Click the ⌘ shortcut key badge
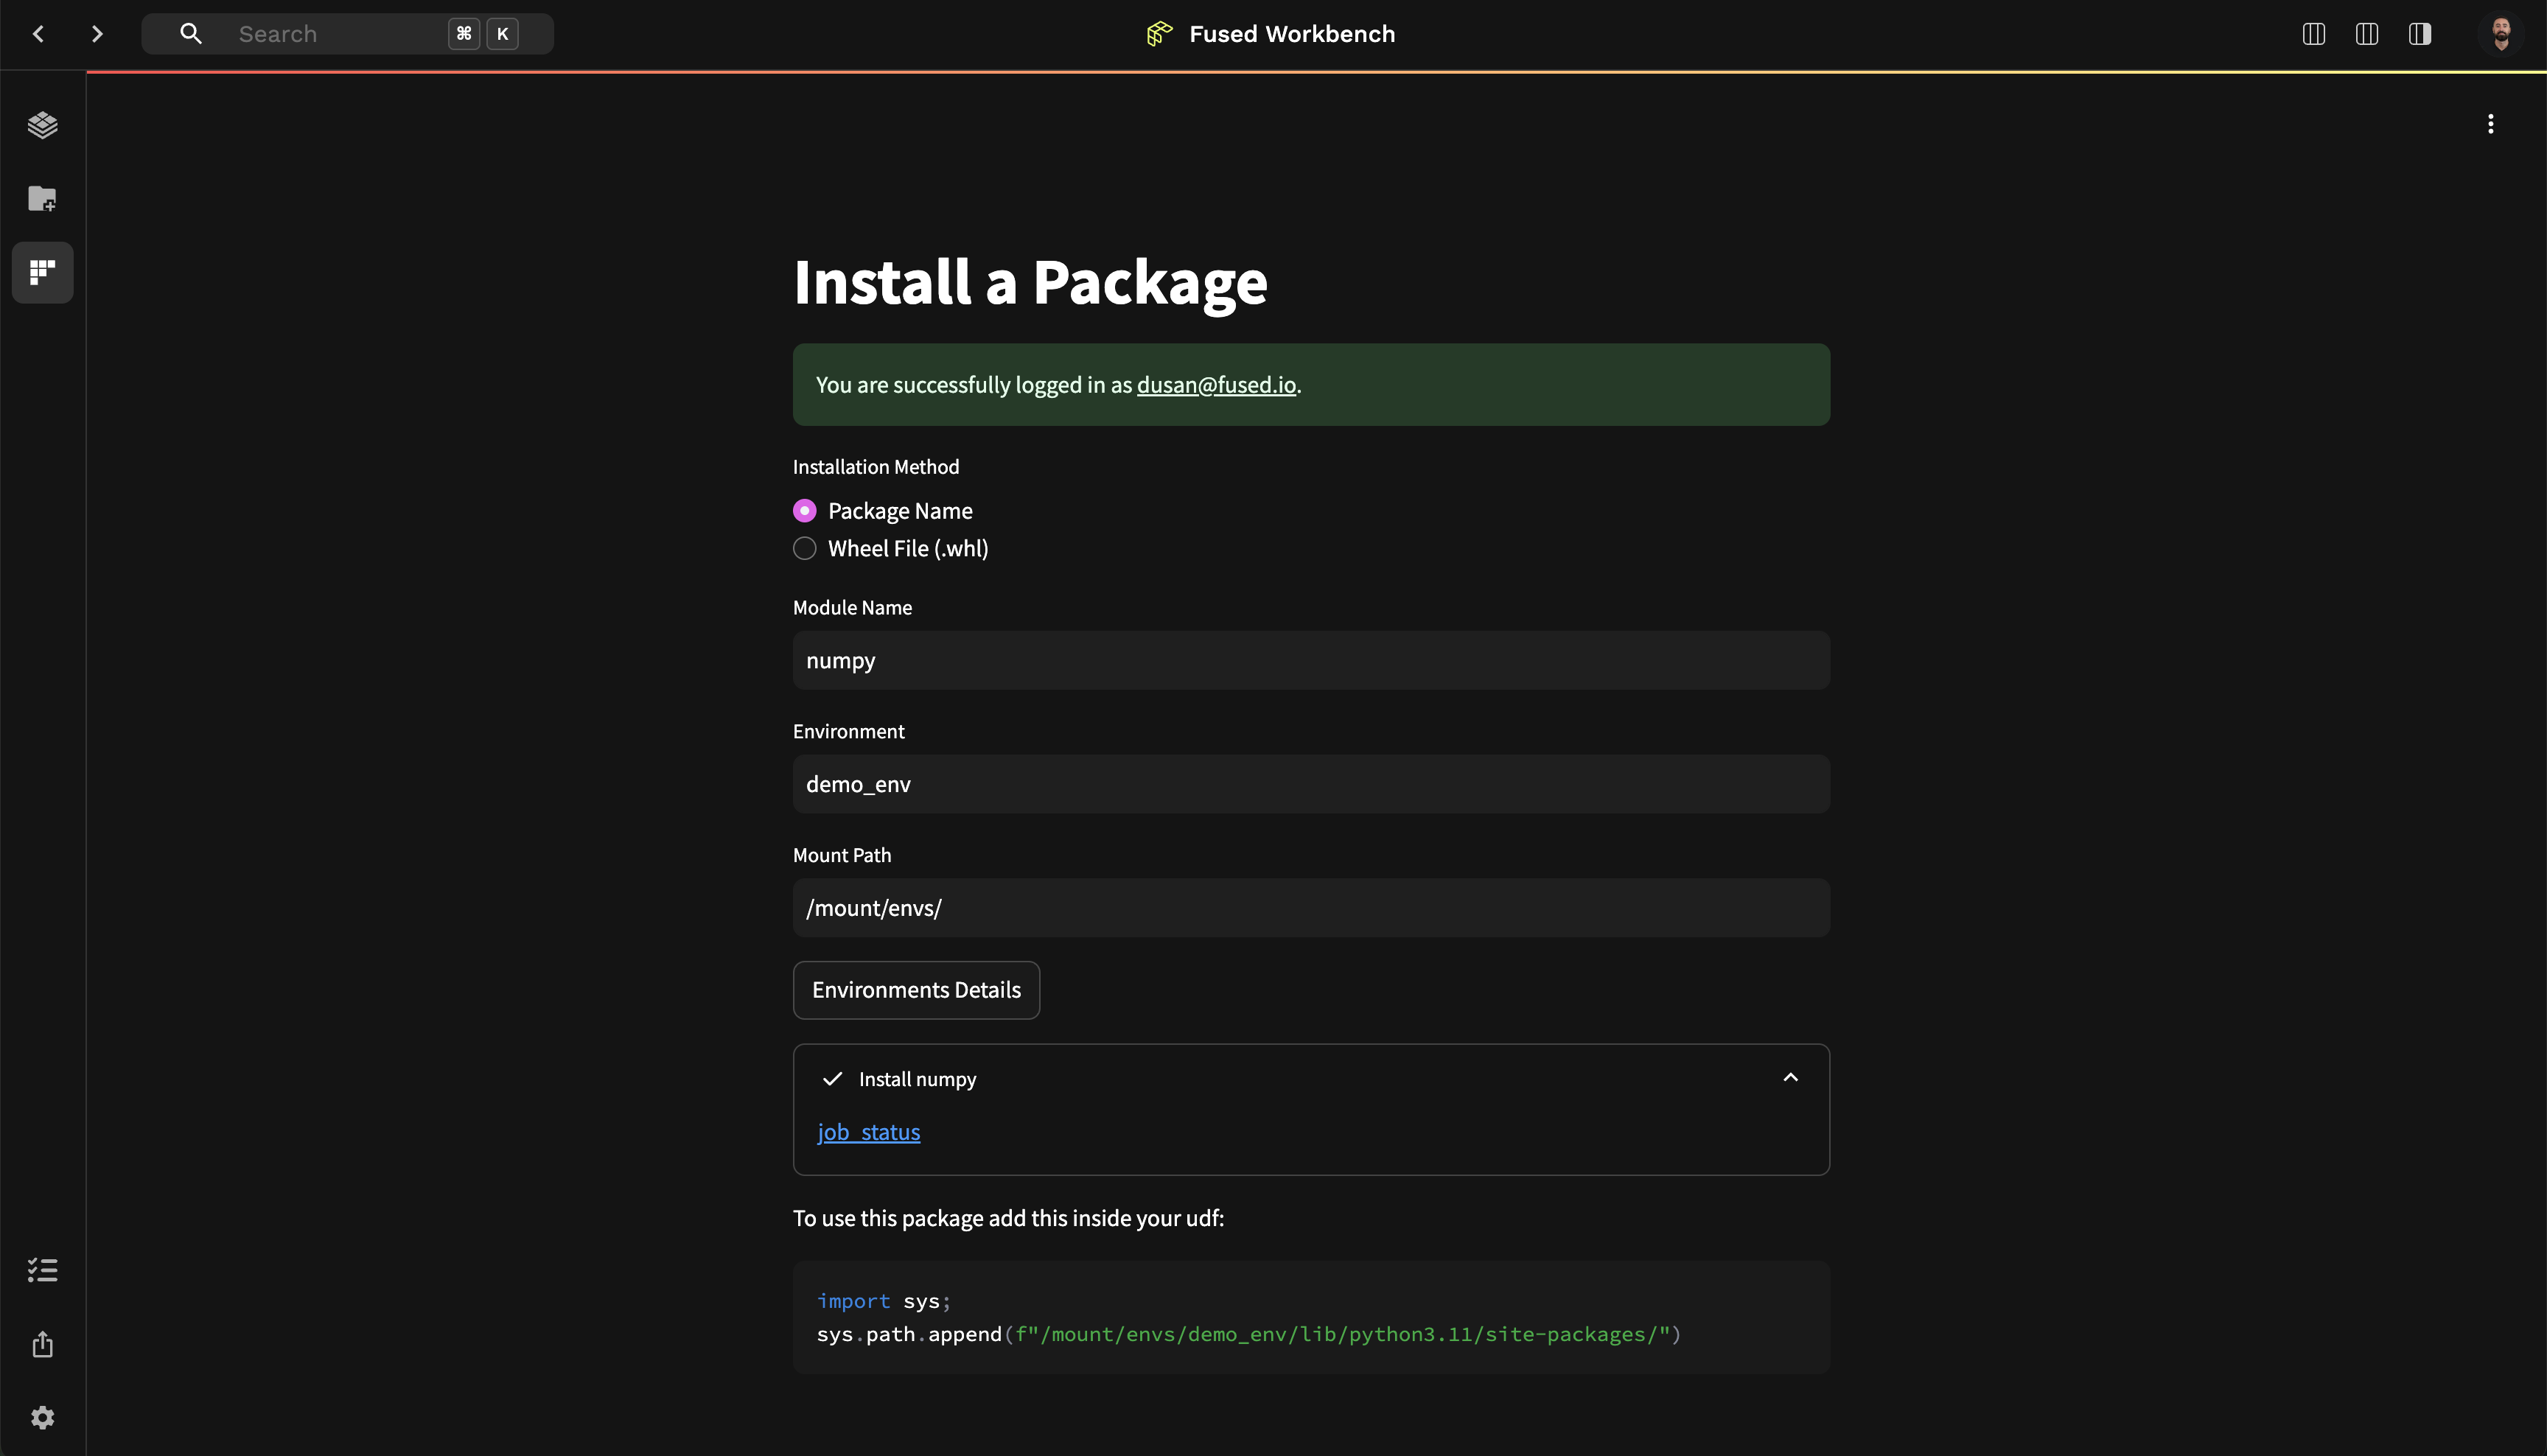 coord(464,34)
